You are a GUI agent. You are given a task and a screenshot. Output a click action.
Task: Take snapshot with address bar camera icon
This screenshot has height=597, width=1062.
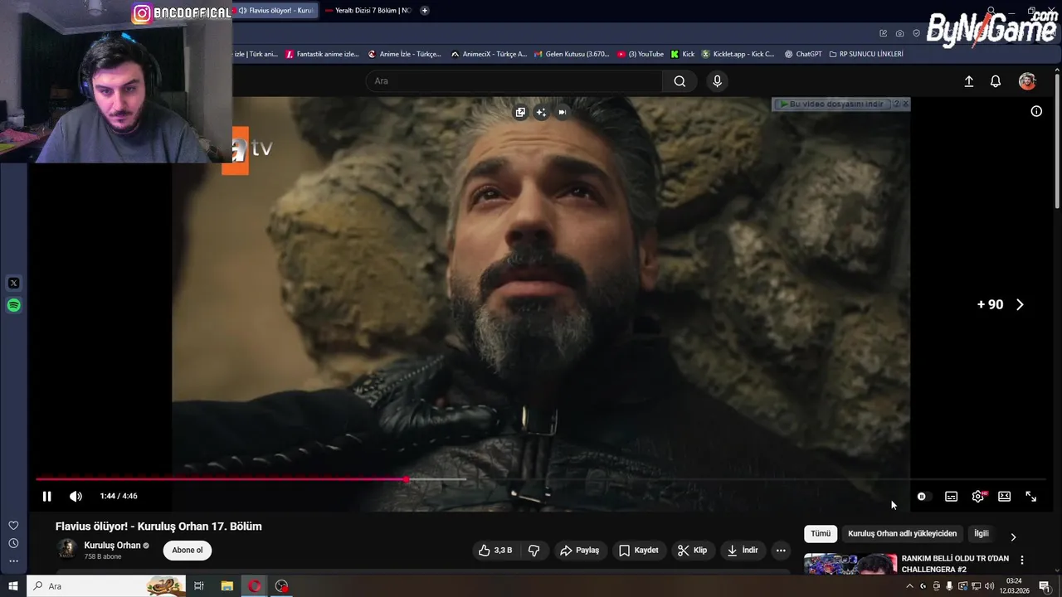click(x=899, y=33)
